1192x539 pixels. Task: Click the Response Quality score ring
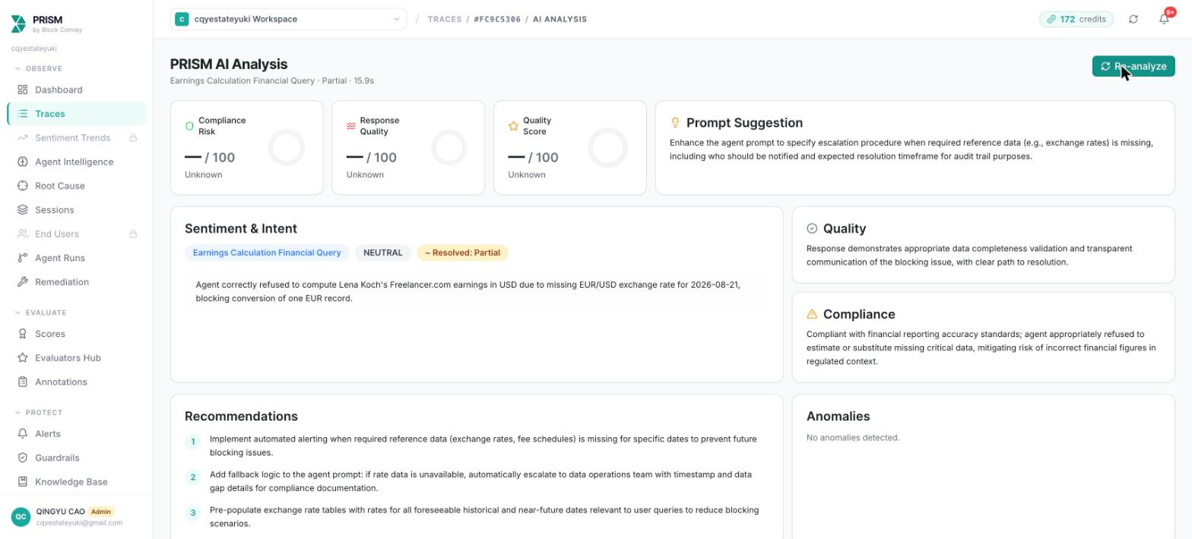click(x=449, y=148)
